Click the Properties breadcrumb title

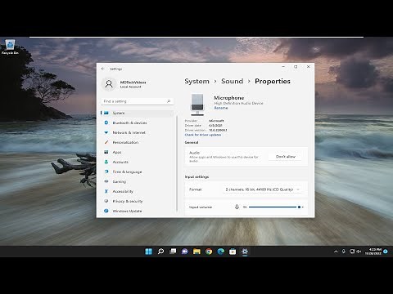click(273, 81)
